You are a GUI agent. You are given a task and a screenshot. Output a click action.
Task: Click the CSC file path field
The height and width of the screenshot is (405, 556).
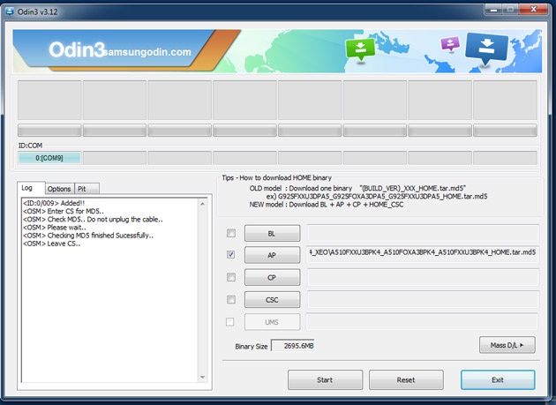423,300
